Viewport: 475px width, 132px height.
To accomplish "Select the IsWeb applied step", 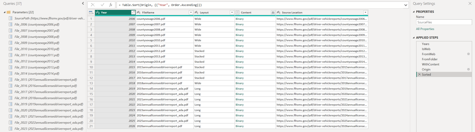I will 444,49.
